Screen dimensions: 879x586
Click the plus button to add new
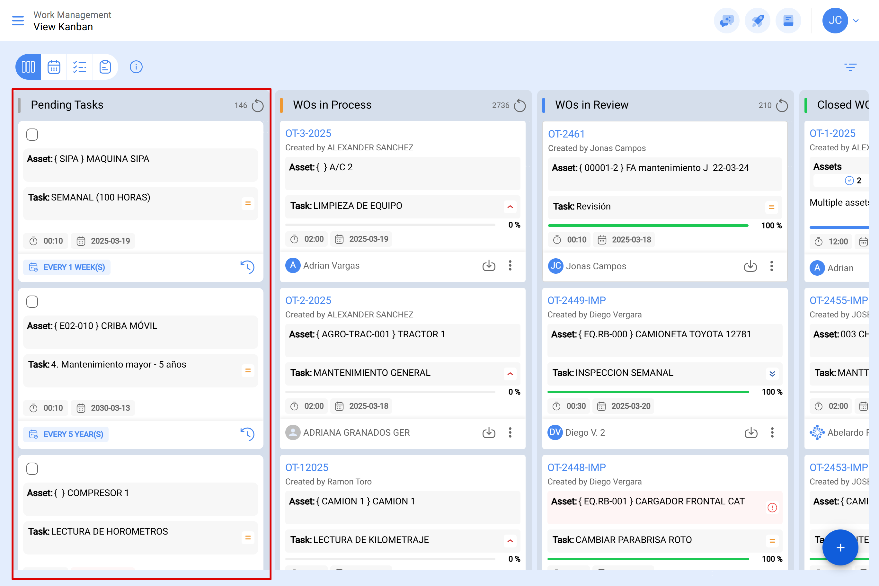coord(840,548)
